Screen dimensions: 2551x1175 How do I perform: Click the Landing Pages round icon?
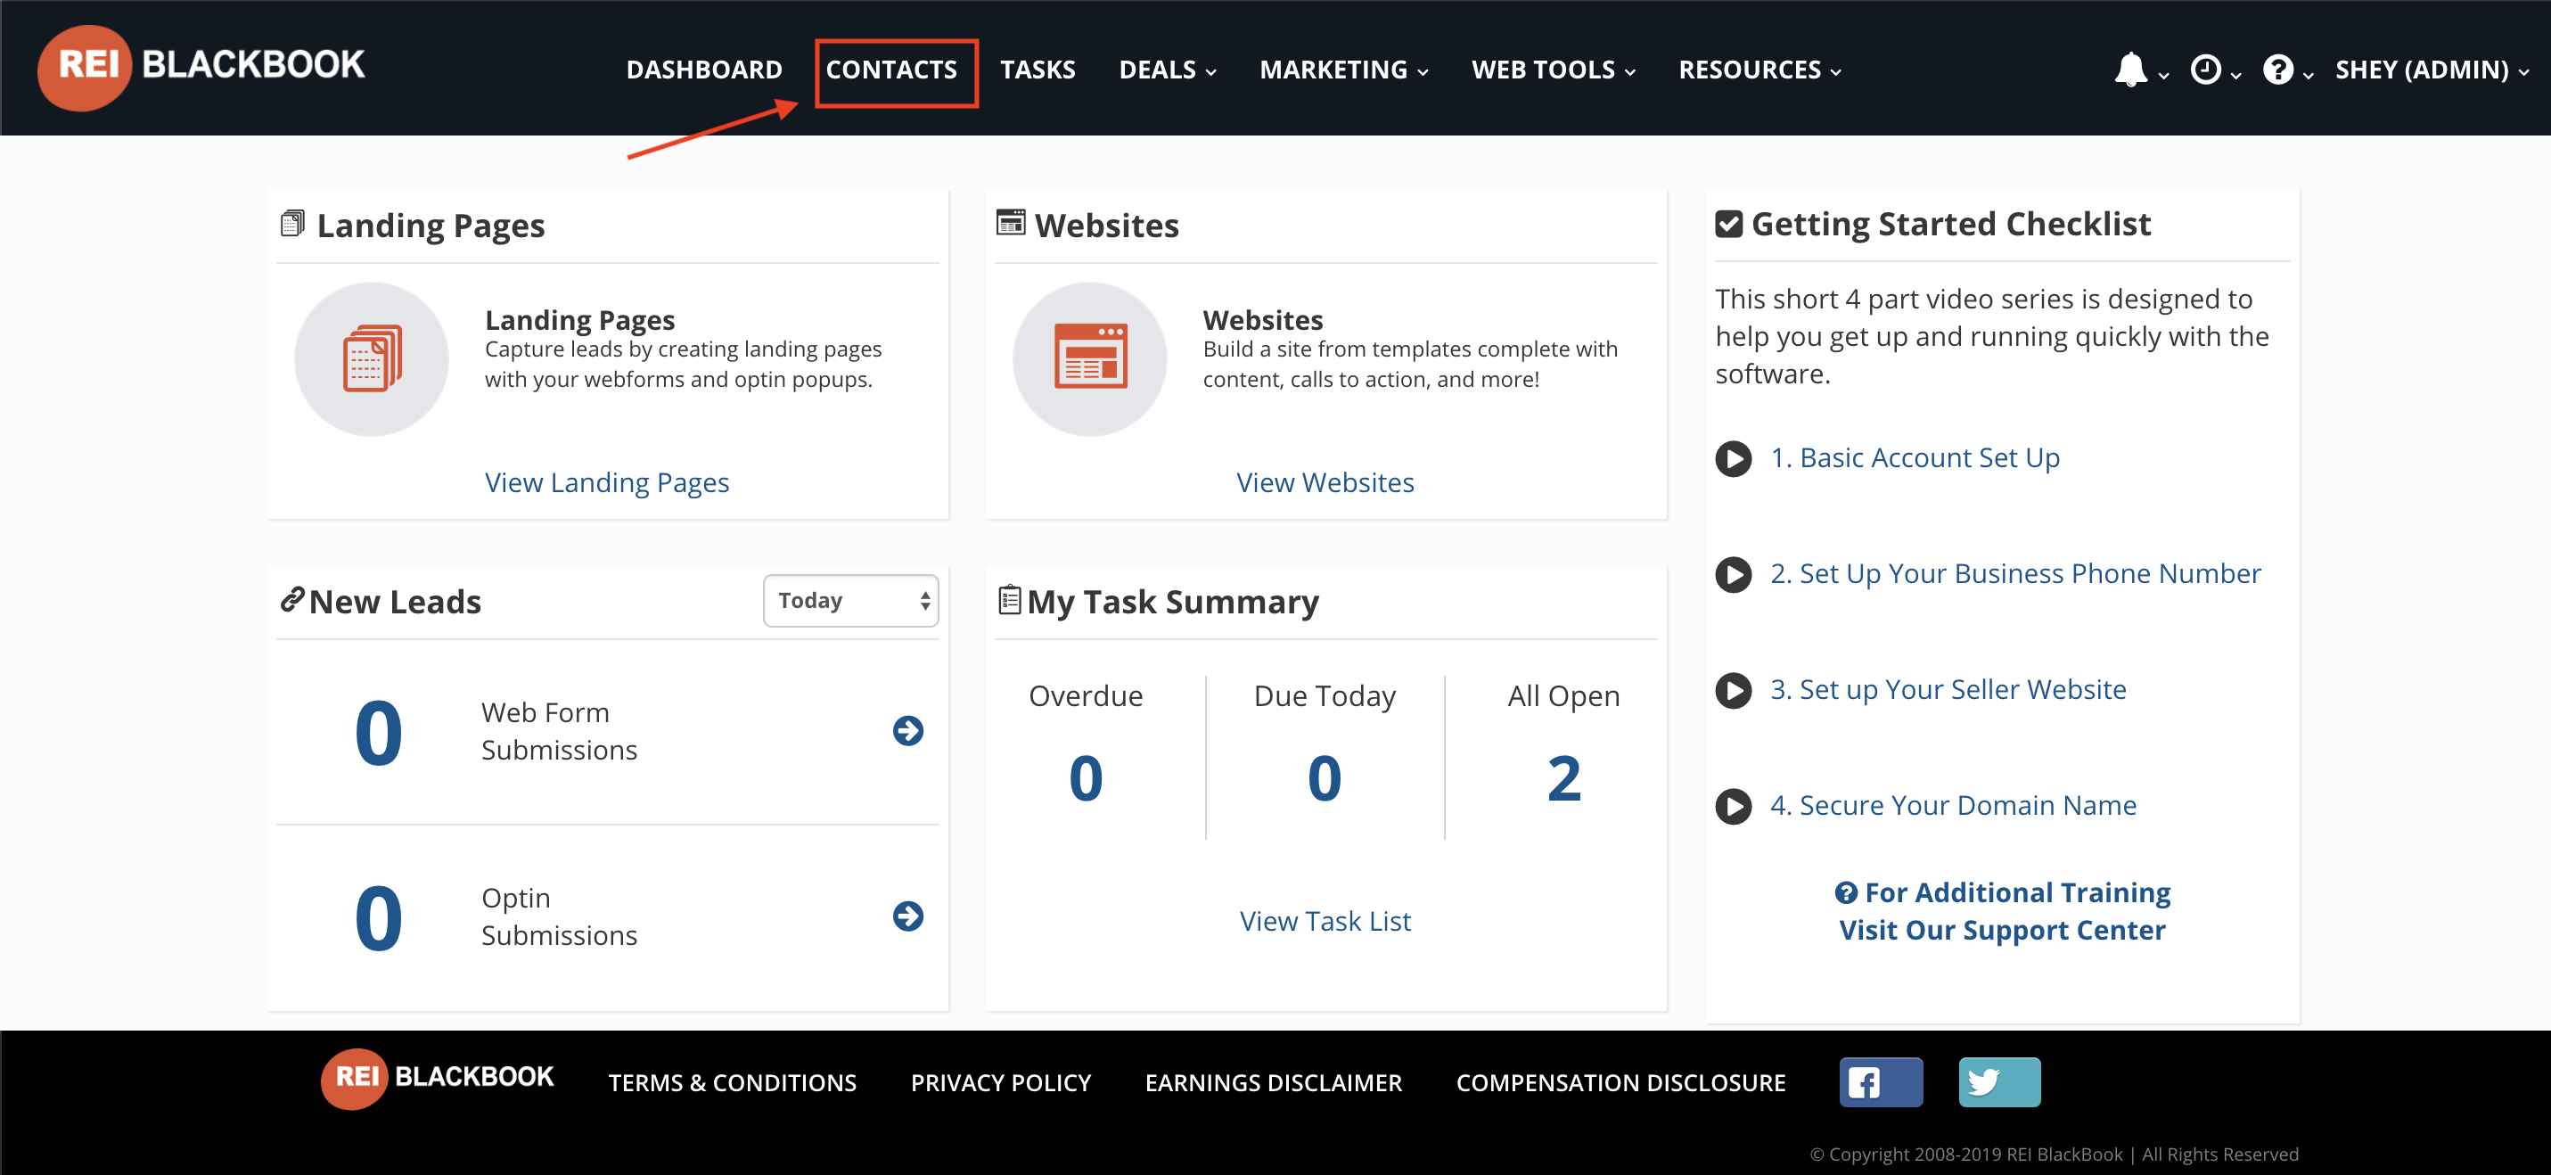coord(372,358)
